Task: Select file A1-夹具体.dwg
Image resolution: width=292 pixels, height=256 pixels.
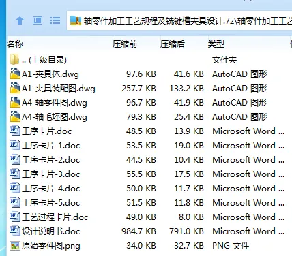Action: tap(50, 74)
